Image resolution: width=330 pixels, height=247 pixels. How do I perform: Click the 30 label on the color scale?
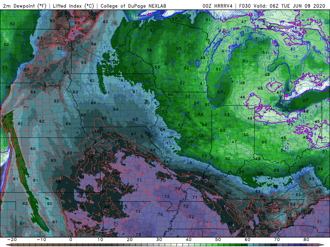[x=159, y=240]
